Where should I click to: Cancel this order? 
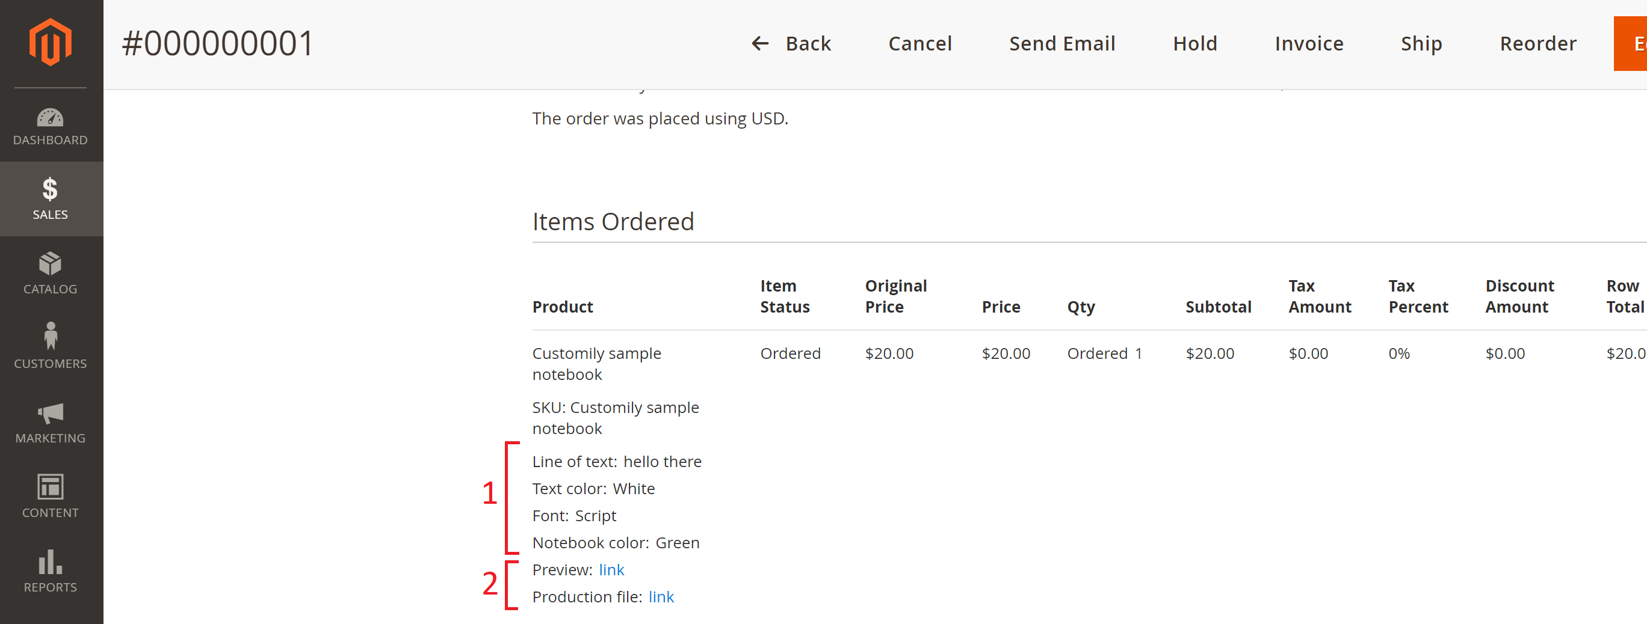pos(919,43)
